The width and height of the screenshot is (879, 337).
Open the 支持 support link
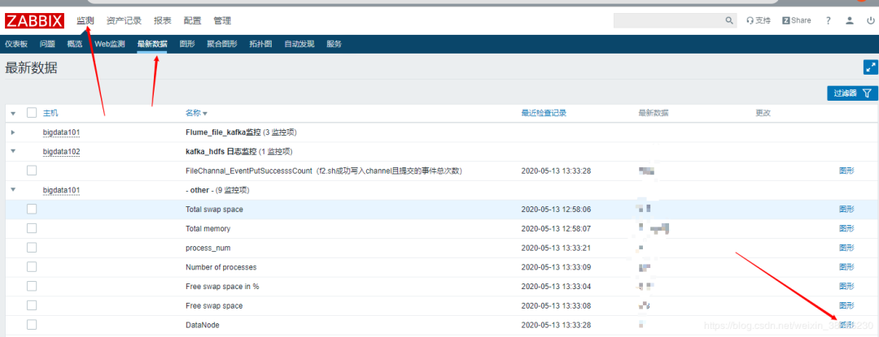pos(759,20)
